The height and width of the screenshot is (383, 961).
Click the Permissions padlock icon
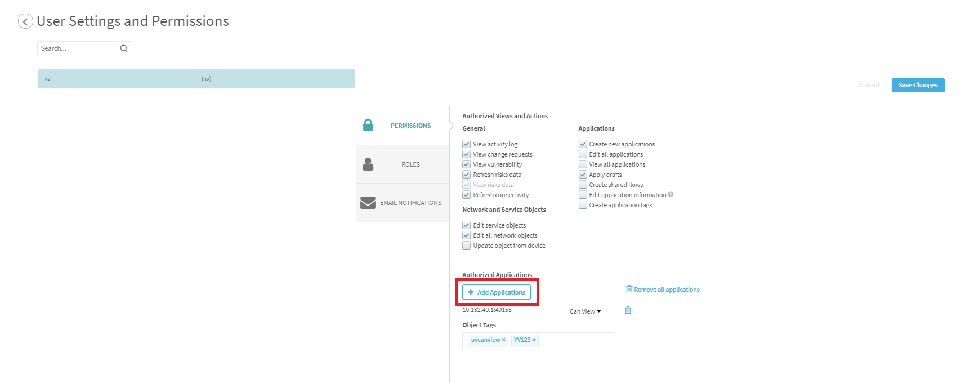[368, 125]
